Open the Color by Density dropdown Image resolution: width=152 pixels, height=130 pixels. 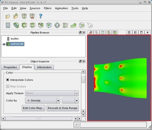click(x=43, y=100)
